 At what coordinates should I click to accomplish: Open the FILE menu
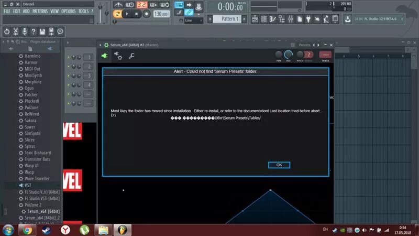coord(7,11)
